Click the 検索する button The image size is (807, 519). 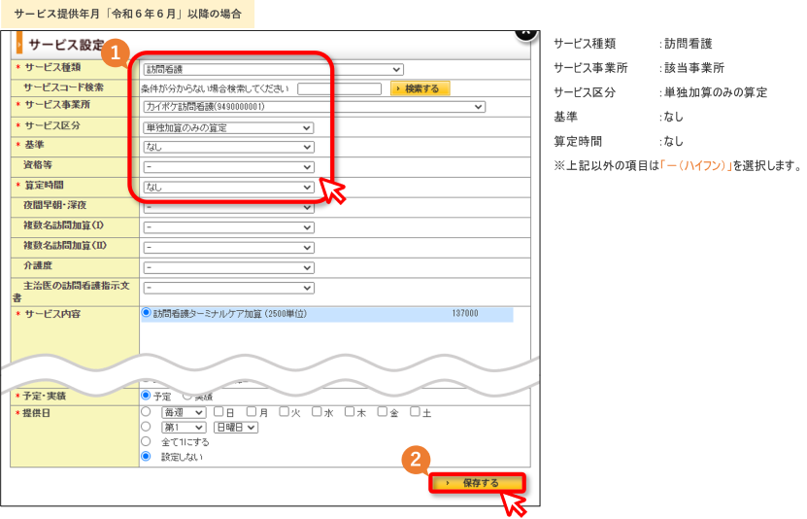(x=420, y=88)
